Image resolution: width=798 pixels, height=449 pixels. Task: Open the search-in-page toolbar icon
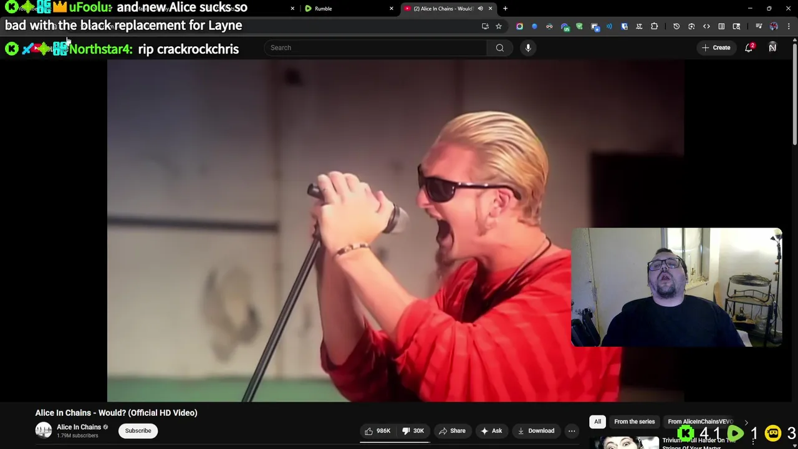(736, 26)
